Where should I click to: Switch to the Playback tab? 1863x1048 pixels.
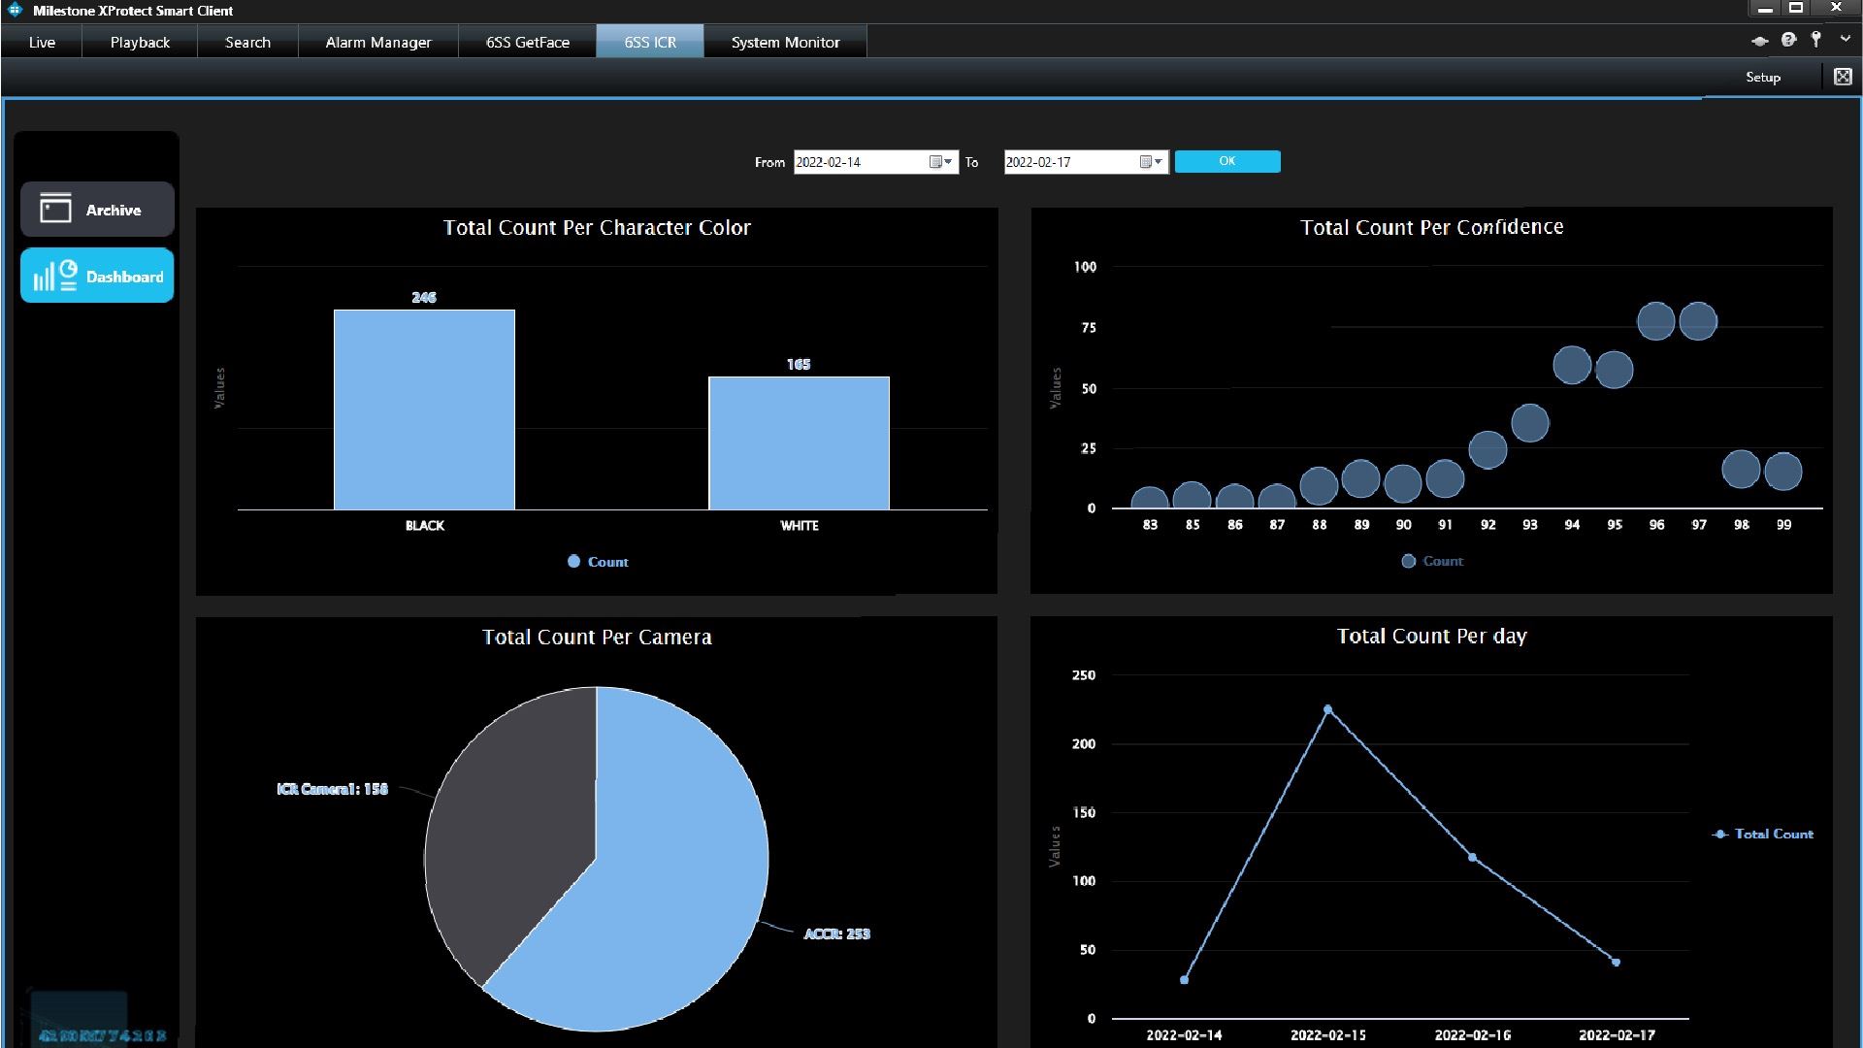[140, 42]
